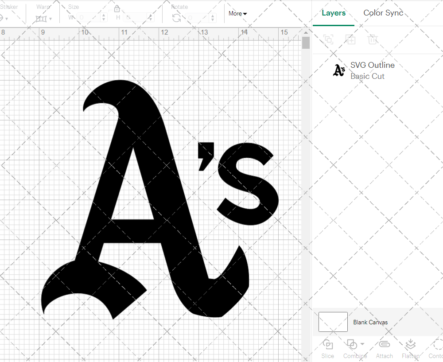Screen dimensions: 443x362
Task: Switch to the Layers tab
Action: click(334, 13)
